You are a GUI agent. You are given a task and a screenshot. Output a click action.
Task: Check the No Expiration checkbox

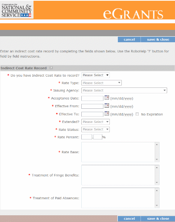pos(137,114)
